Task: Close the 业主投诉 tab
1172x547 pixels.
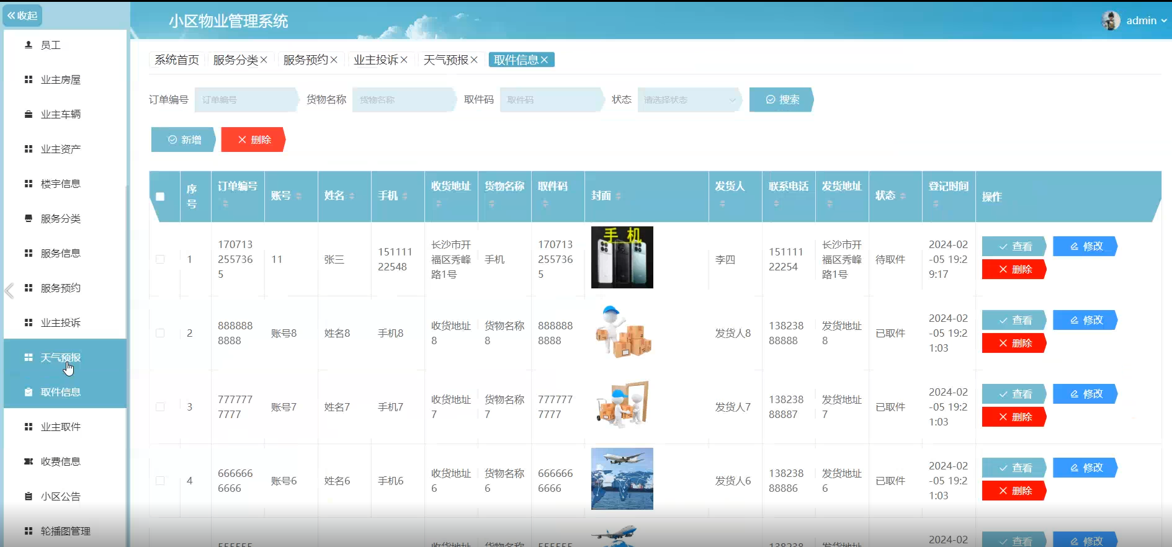Action: (x=404, y=60)
